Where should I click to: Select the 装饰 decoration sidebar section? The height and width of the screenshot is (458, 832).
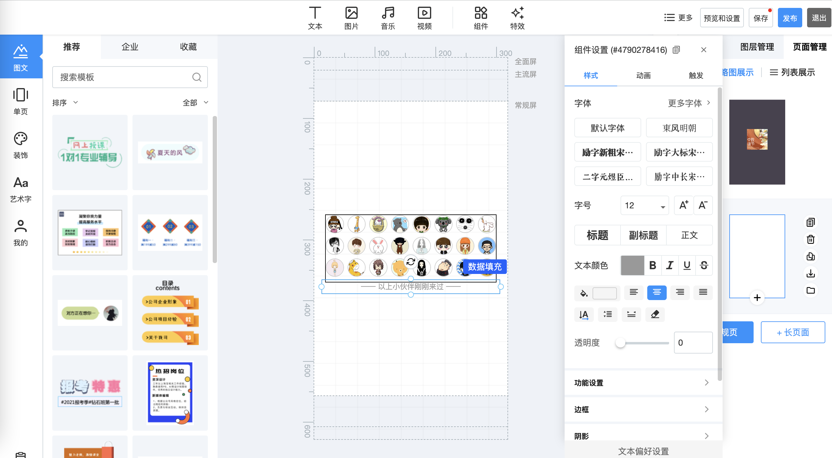click(x=21, y=145)
